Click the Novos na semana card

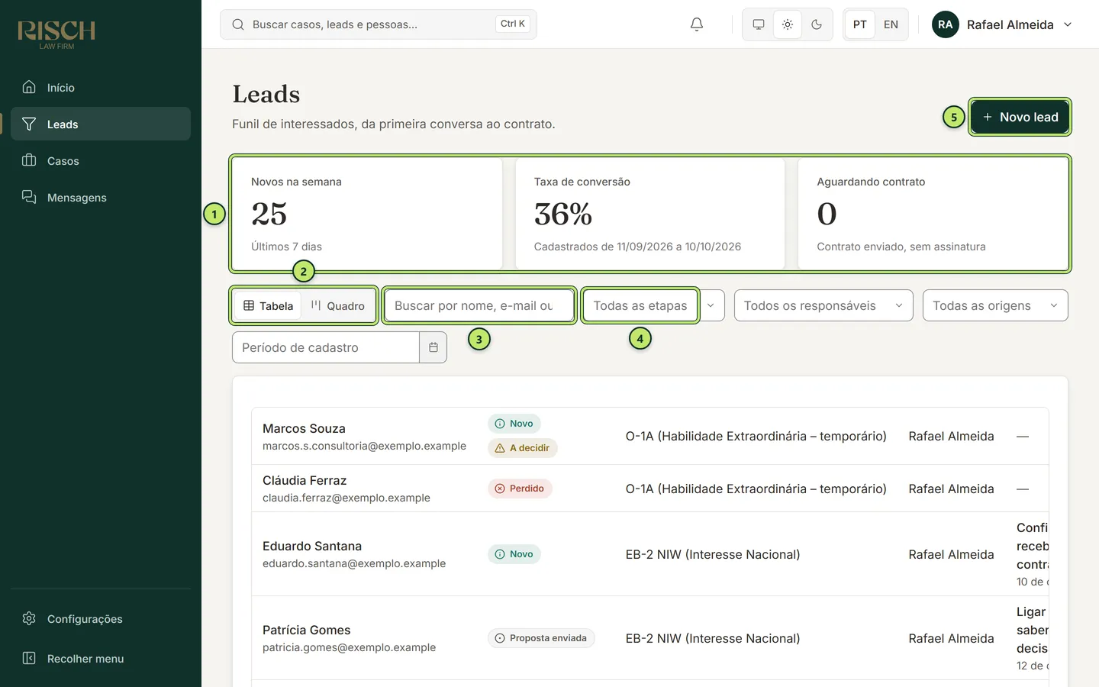pyautogui.click(x=367, y=214)
